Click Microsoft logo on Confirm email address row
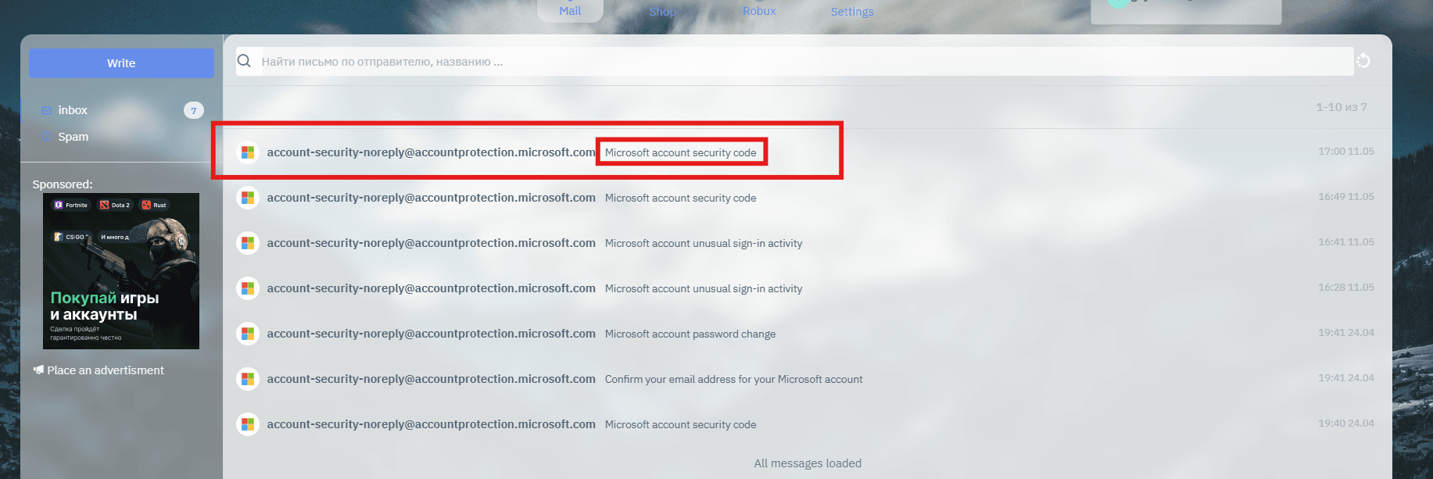The width and height of the screenshot is (1433, 479). (248, 379)
